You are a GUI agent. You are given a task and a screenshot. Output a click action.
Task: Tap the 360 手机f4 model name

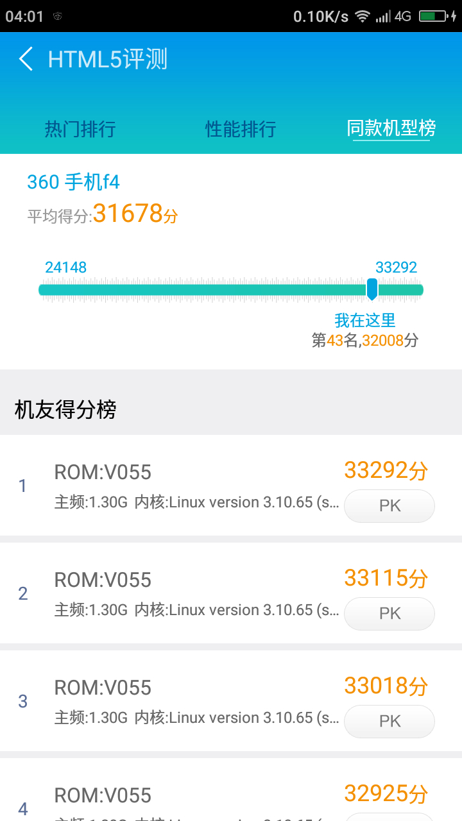(x=73, y=182)
